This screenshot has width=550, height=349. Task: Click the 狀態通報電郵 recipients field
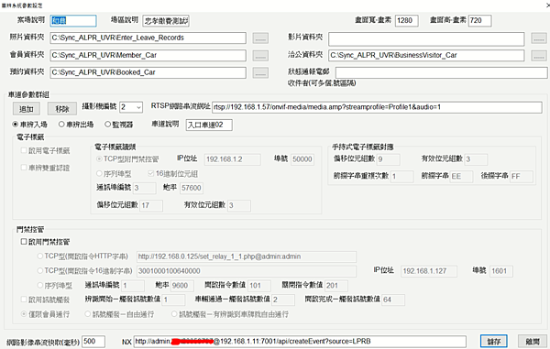click(x=441, y=72)
